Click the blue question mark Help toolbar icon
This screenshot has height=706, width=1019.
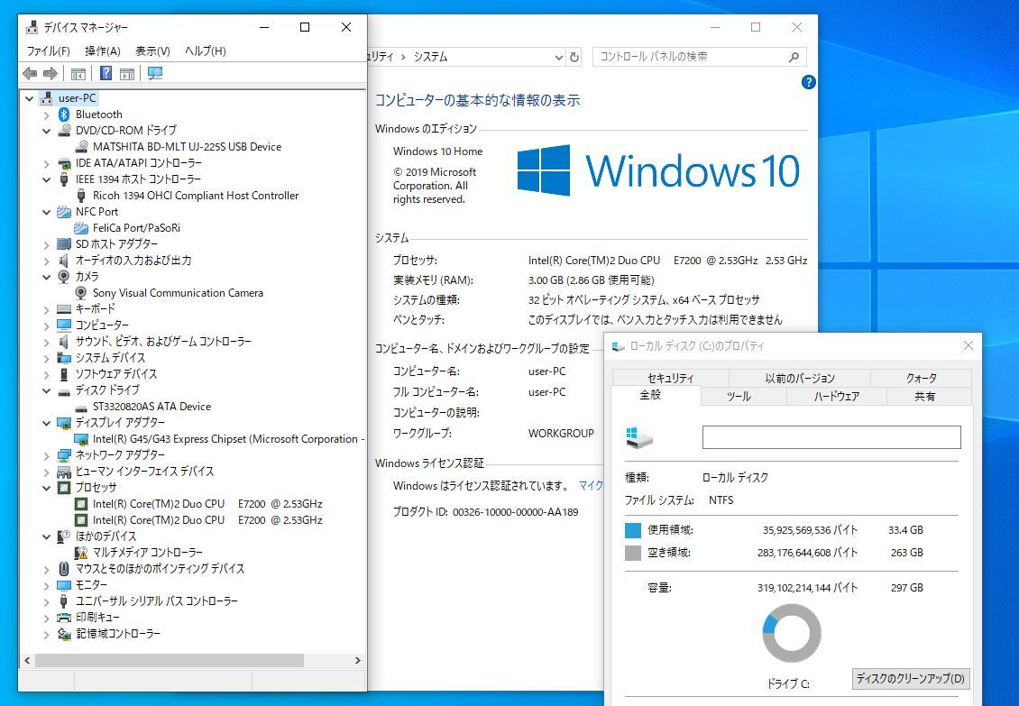pos(106,73)
